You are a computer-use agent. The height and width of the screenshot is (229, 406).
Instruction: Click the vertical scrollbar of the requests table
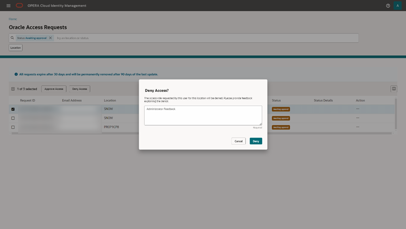coord(396,114)
